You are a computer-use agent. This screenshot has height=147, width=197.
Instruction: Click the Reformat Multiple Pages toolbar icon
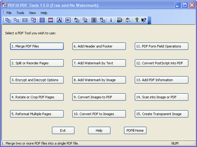click(x=42, y=20)
